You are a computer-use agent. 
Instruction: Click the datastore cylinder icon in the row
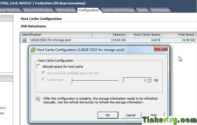click(24, 40)
